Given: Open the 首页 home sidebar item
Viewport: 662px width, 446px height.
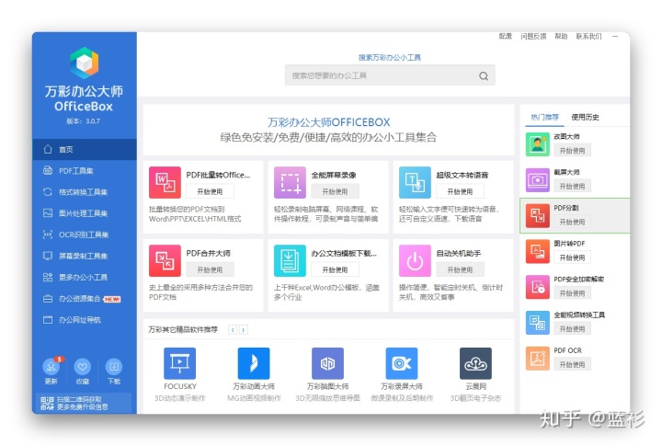Looking at the screenshot, I should (85, 150).
